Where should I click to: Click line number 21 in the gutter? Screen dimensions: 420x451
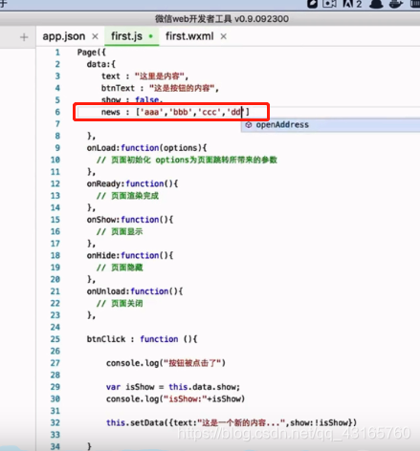[x=55, y=291]
